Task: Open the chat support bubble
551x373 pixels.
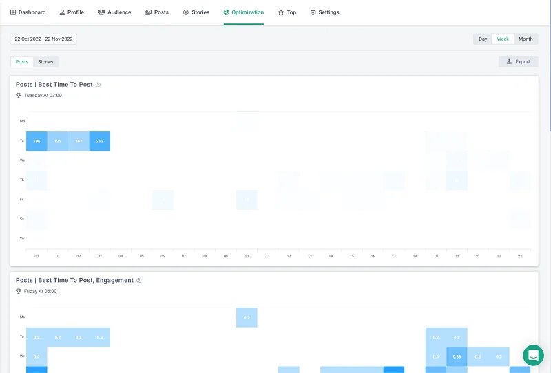Action: 533,355
